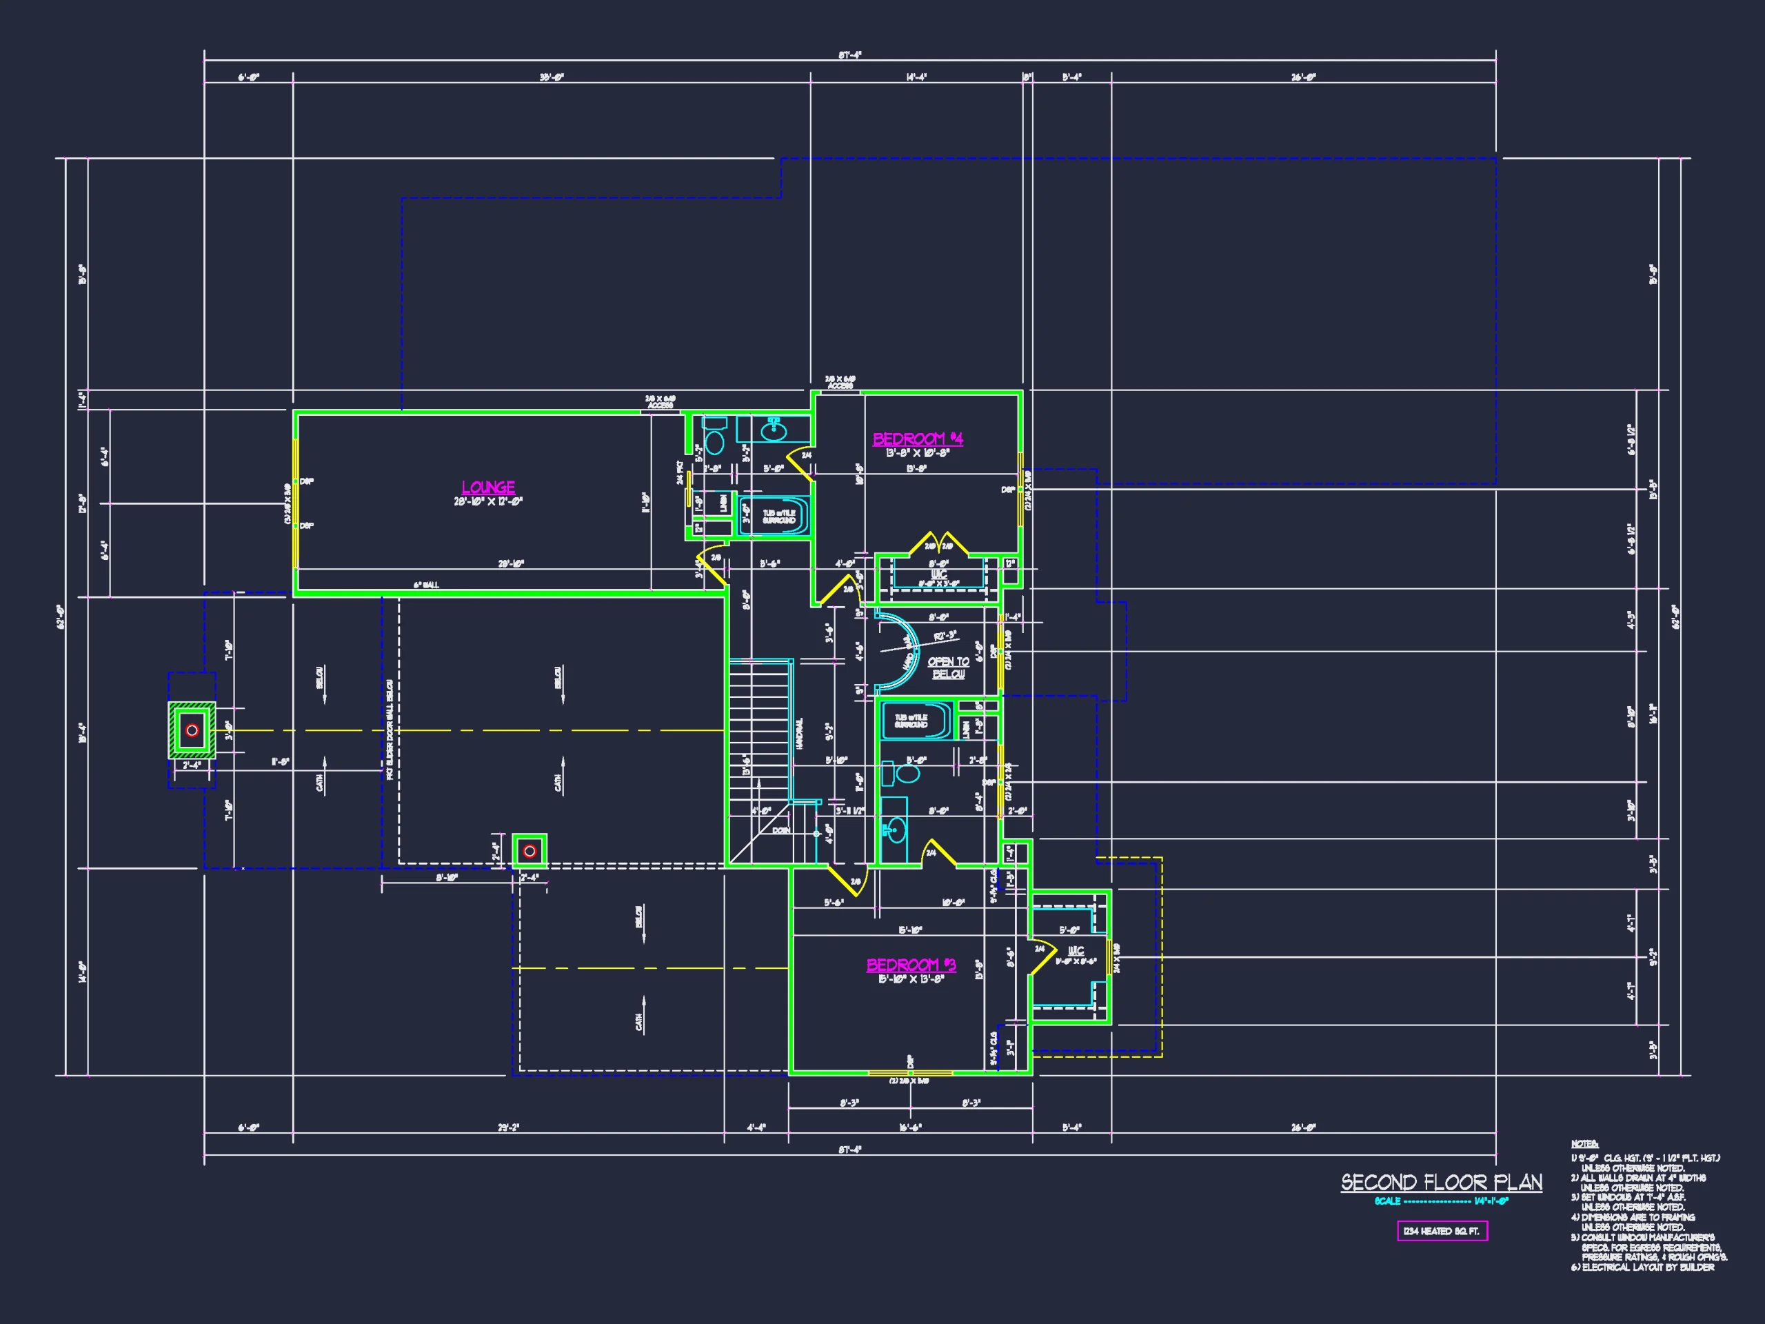
Task: Click the '13'-8" X 10'-8"' size under Bedroom #4
Action: pyautogui.click(x=918, y=453)
